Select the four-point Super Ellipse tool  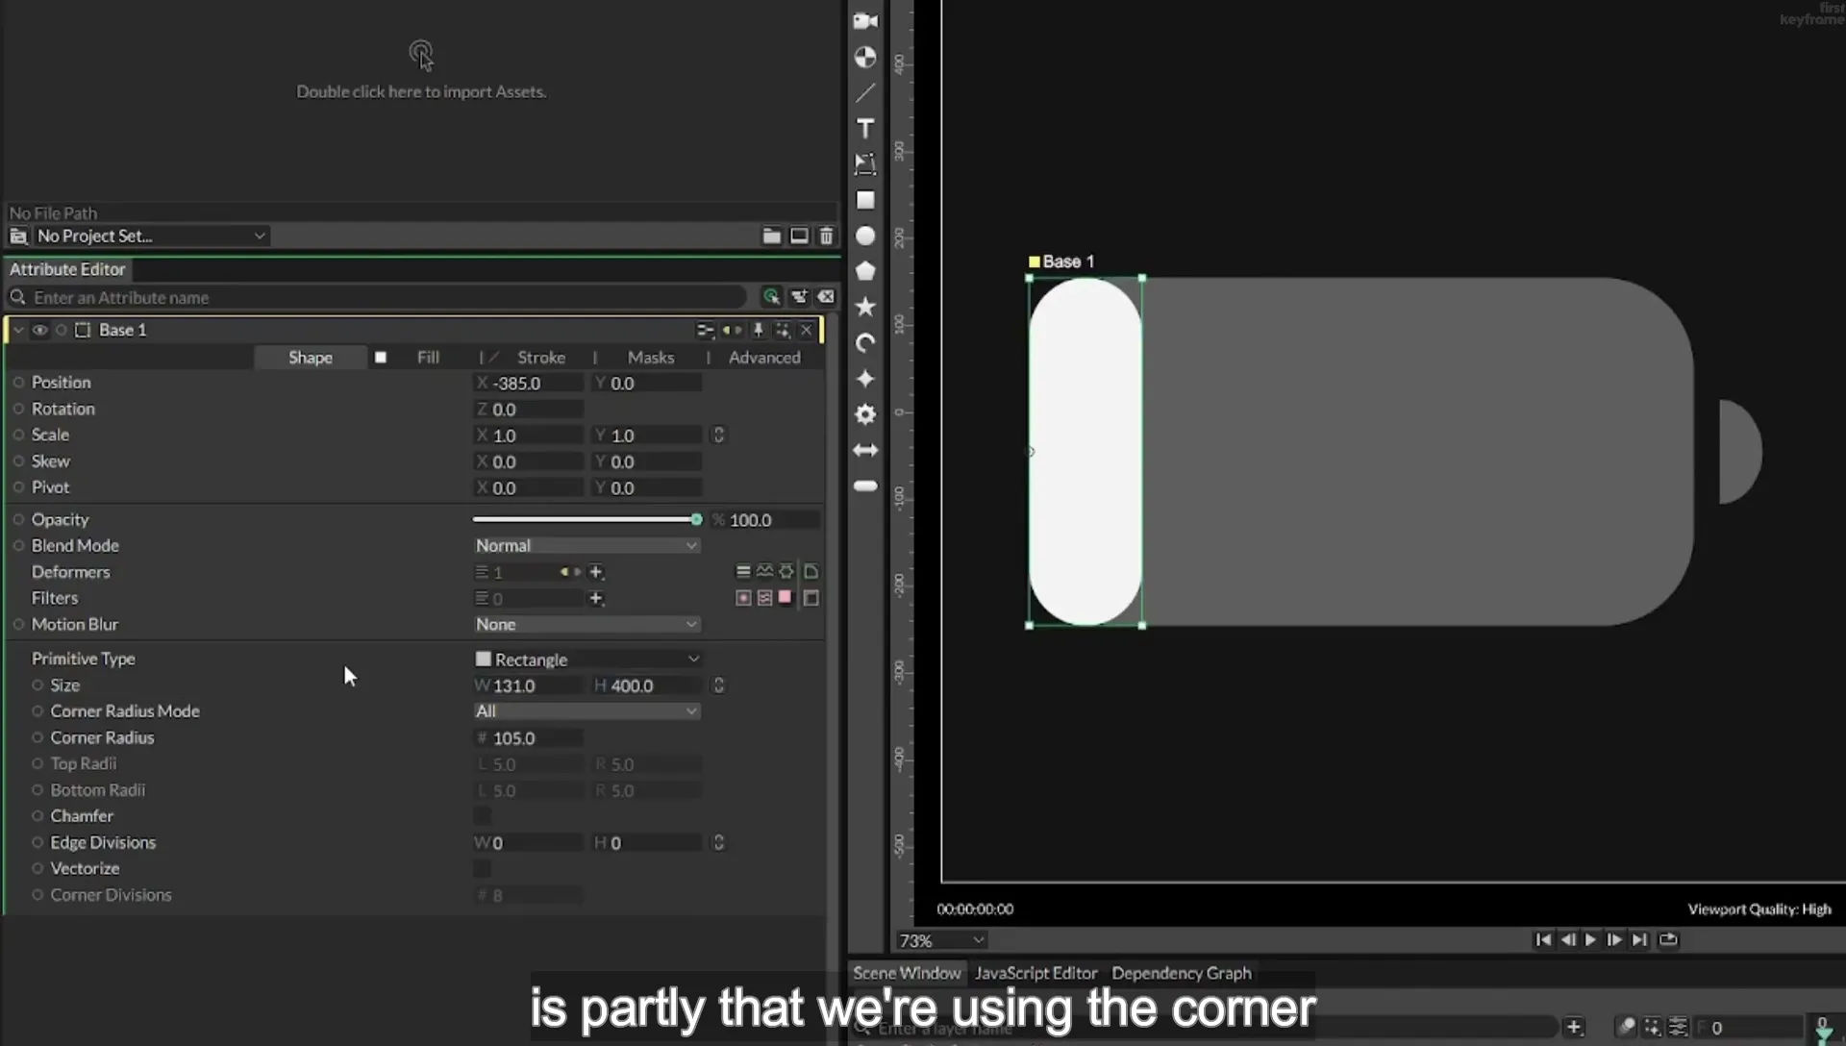click(865, 379)
